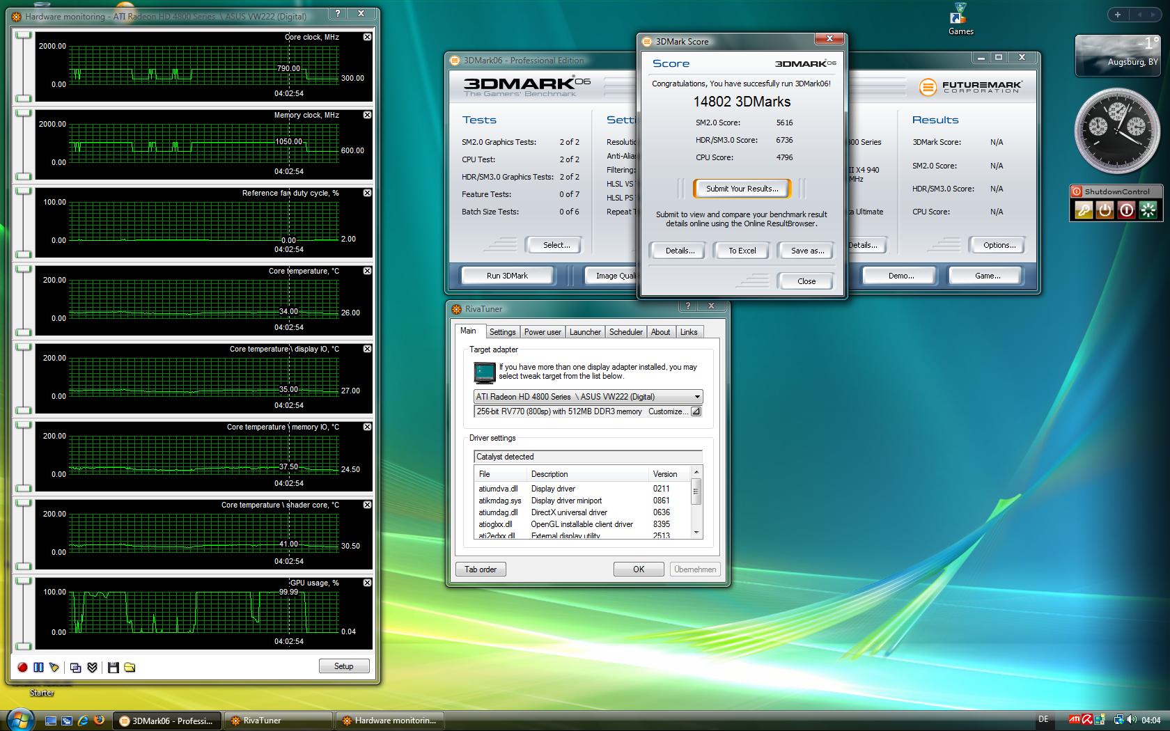Click OK in RivaTuner
1170x731 pixels.
click(x=639, y=569)
